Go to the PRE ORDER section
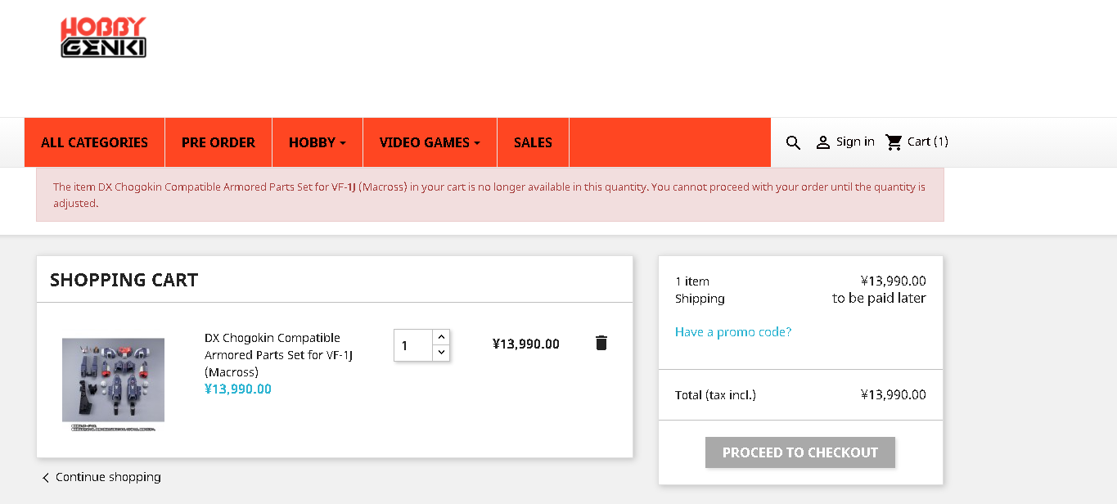This screenshot has width=1117, height=504. 218,142
